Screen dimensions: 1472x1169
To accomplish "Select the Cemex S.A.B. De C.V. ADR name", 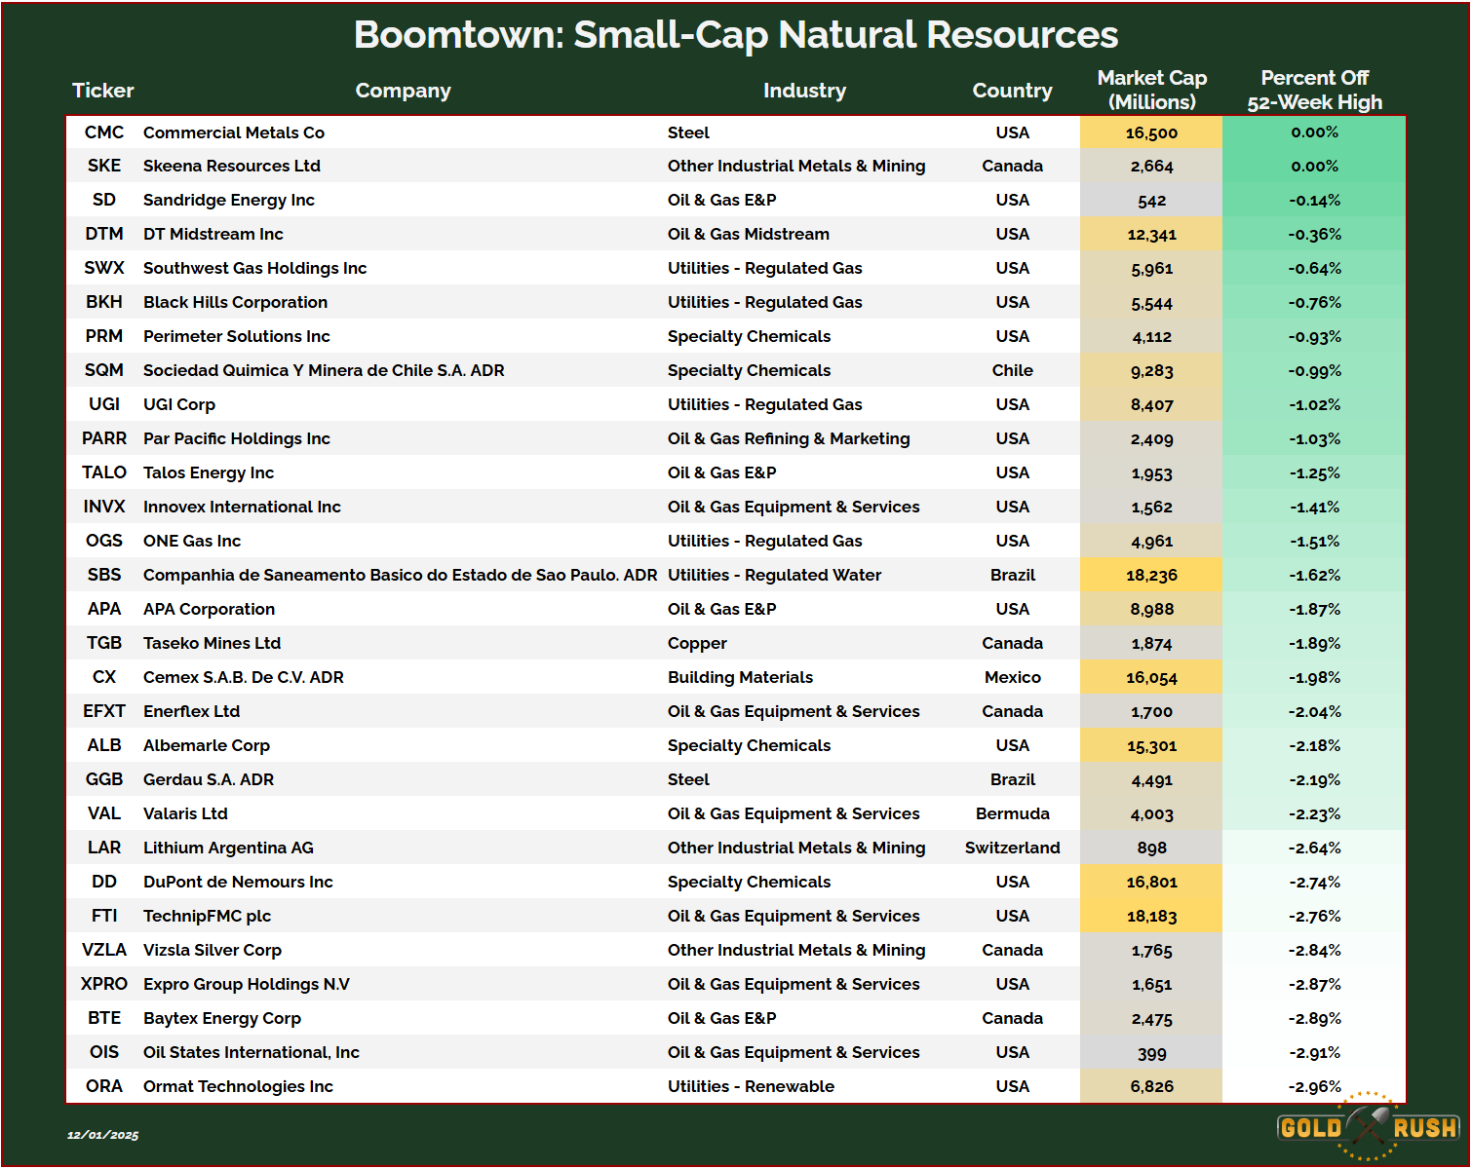I will click(x=244, y=677).
